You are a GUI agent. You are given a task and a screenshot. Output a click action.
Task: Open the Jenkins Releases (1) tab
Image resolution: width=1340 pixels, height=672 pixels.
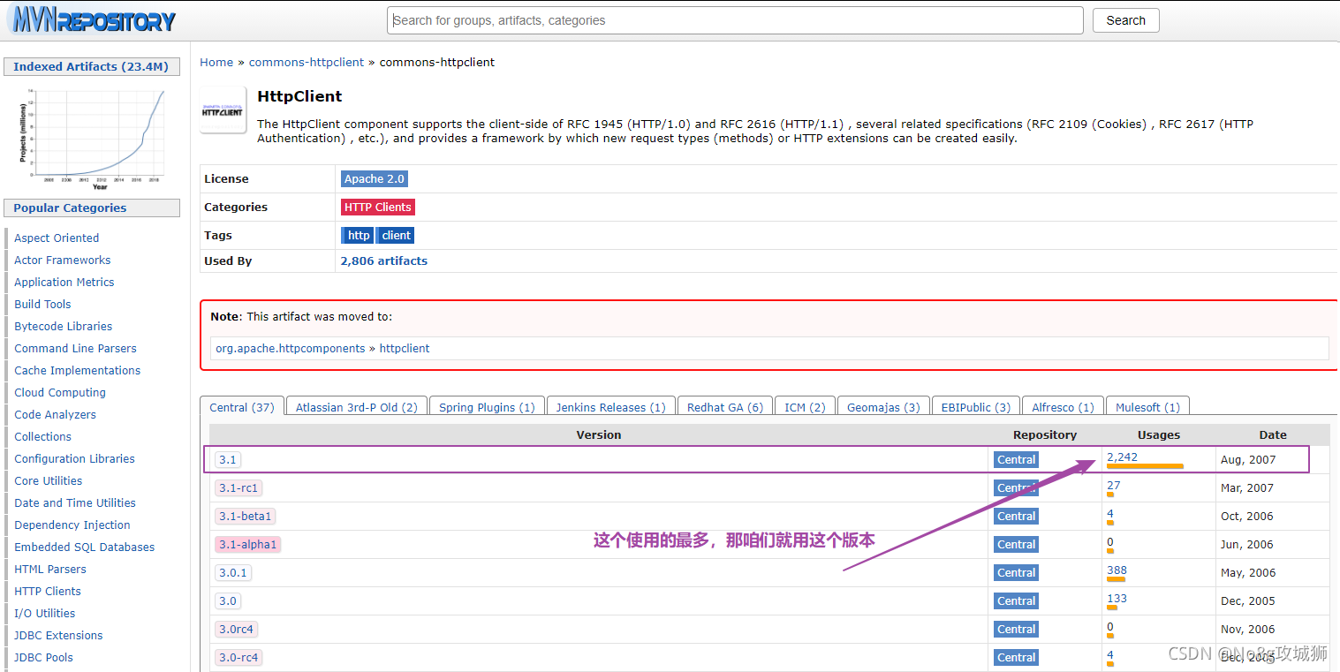611,407
